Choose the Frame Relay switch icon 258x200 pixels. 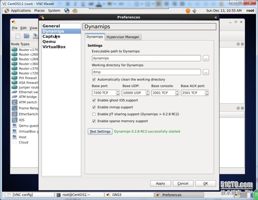click(15, 108)
